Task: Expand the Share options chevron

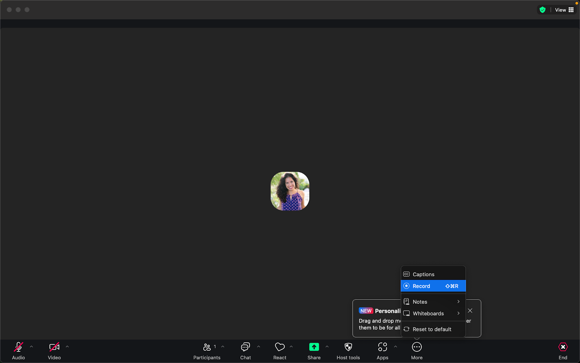Action: click(x=327, y=347)
